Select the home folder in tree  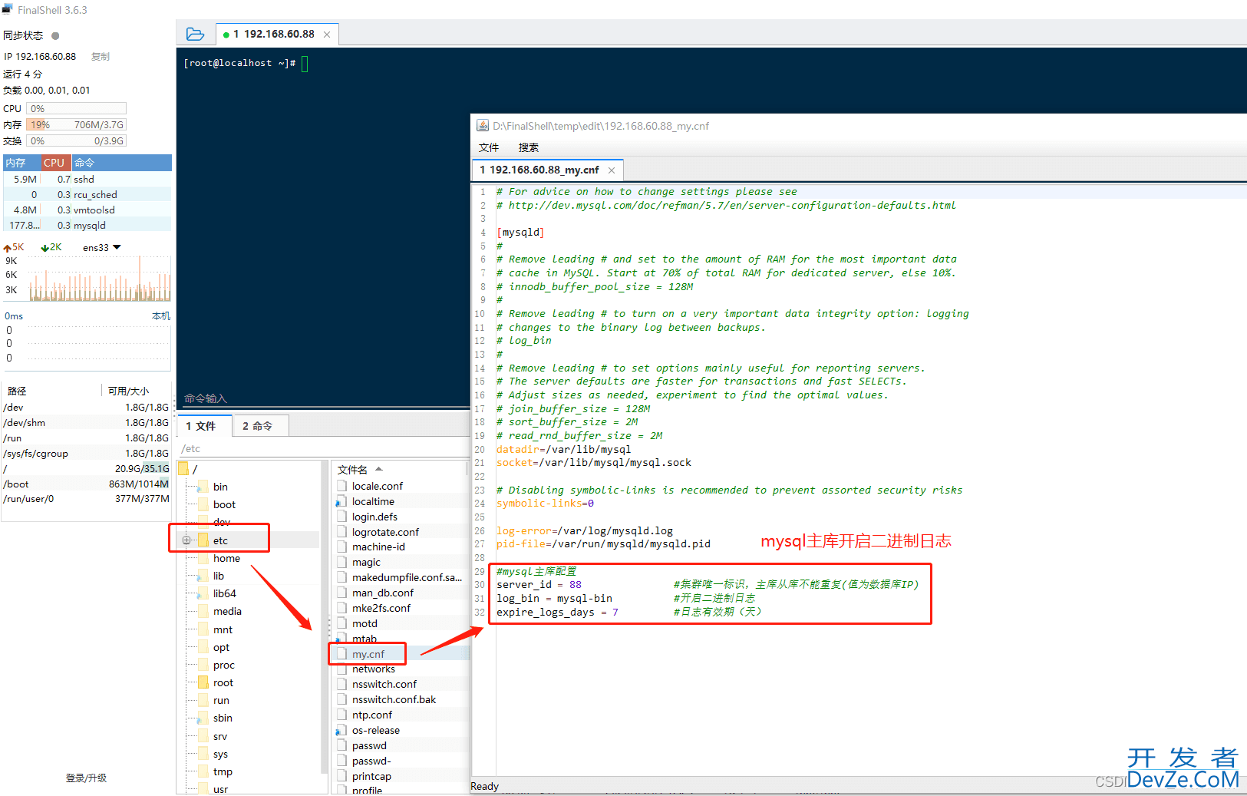(226, 558)
